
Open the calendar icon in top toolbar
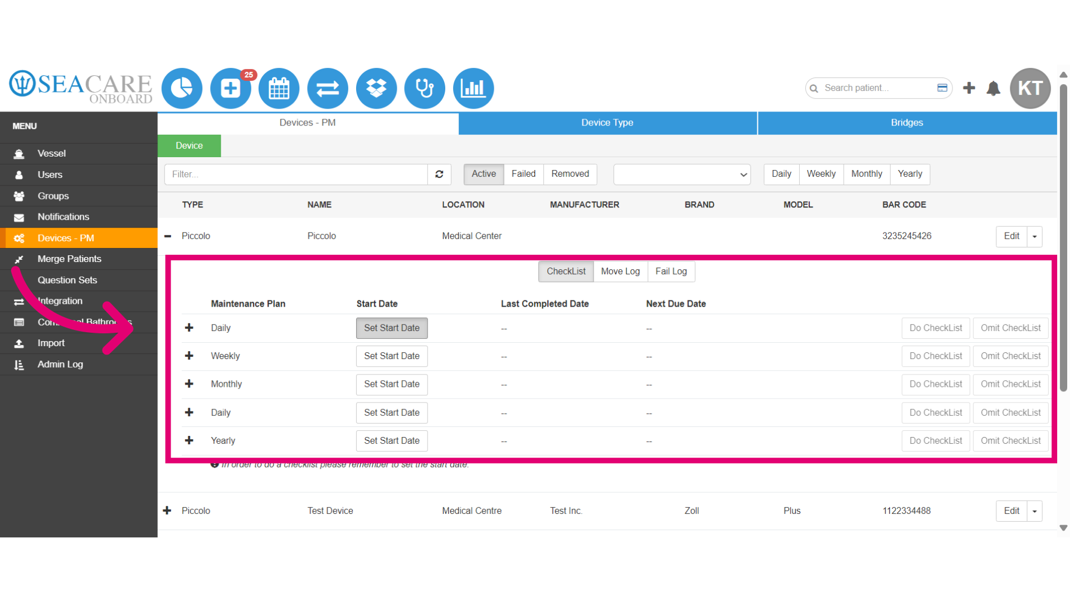click(x=279, y=88)
